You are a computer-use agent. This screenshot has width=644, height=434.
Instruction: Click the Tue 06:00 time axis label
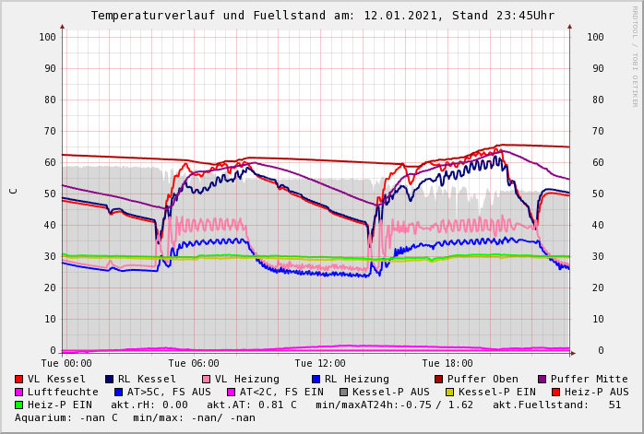[x=194, y=364]
